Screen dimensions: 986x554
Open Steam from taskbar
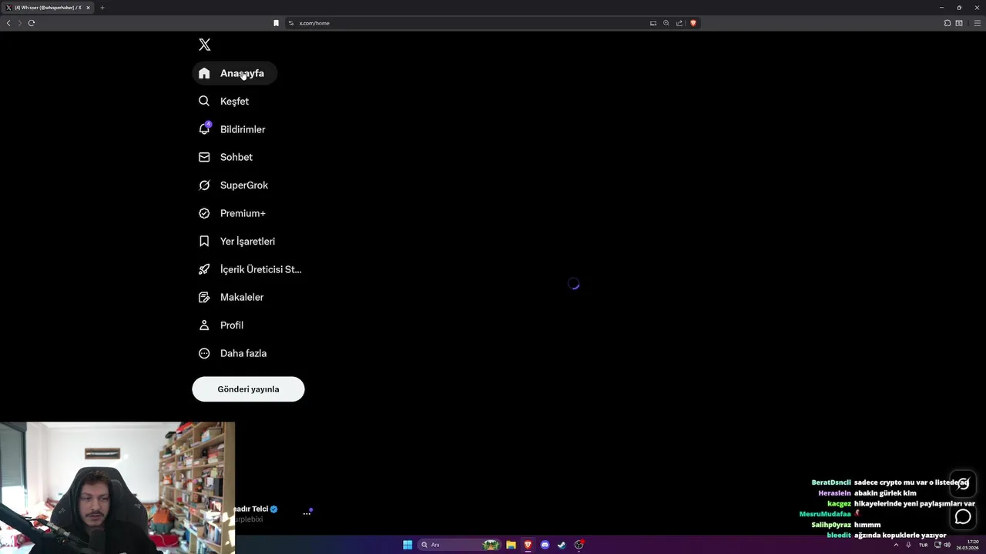pyautogui.click(x=562, y=545)
